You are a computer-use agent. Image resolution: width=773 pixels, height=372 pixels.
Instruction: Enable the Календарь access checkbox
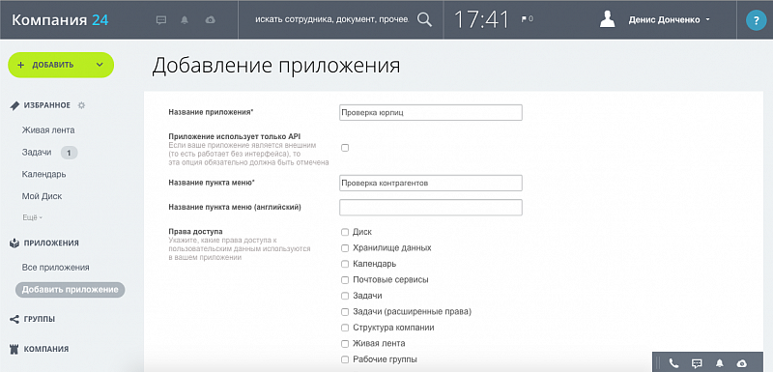pos(345,264)
